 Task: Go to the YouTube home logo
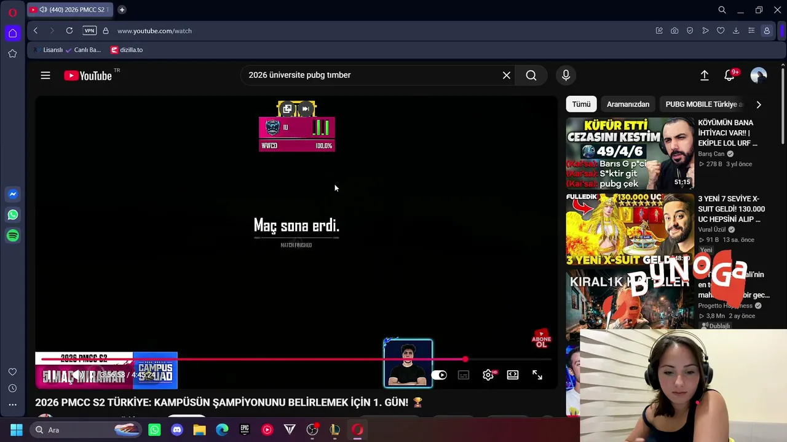pyautogui.click(x=88, y=76)
